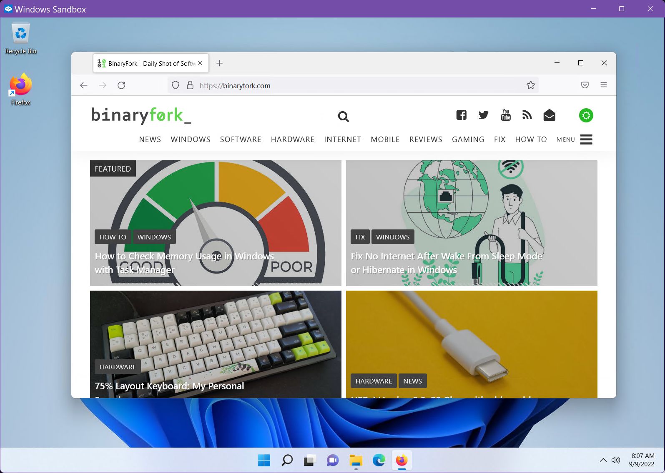The width and height of the screenshot is (665, 473).
Task: Click the HARDWARE tag on USB cable article
Action: pos(374,381)
